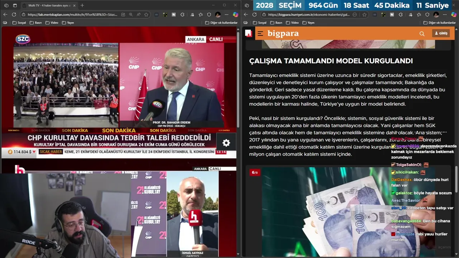Open Video bookmarks folder in bigpara window
Image resolution: width=459 pixels, height=258 pixels.
(x=292, y=23)
